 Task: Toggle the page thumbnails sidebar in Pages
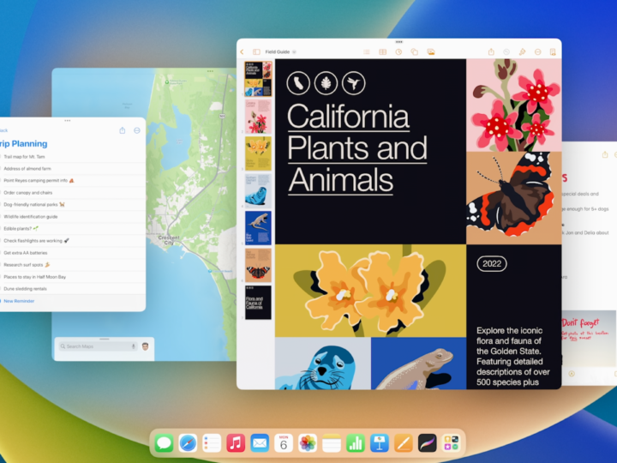(x=255, y=52)
